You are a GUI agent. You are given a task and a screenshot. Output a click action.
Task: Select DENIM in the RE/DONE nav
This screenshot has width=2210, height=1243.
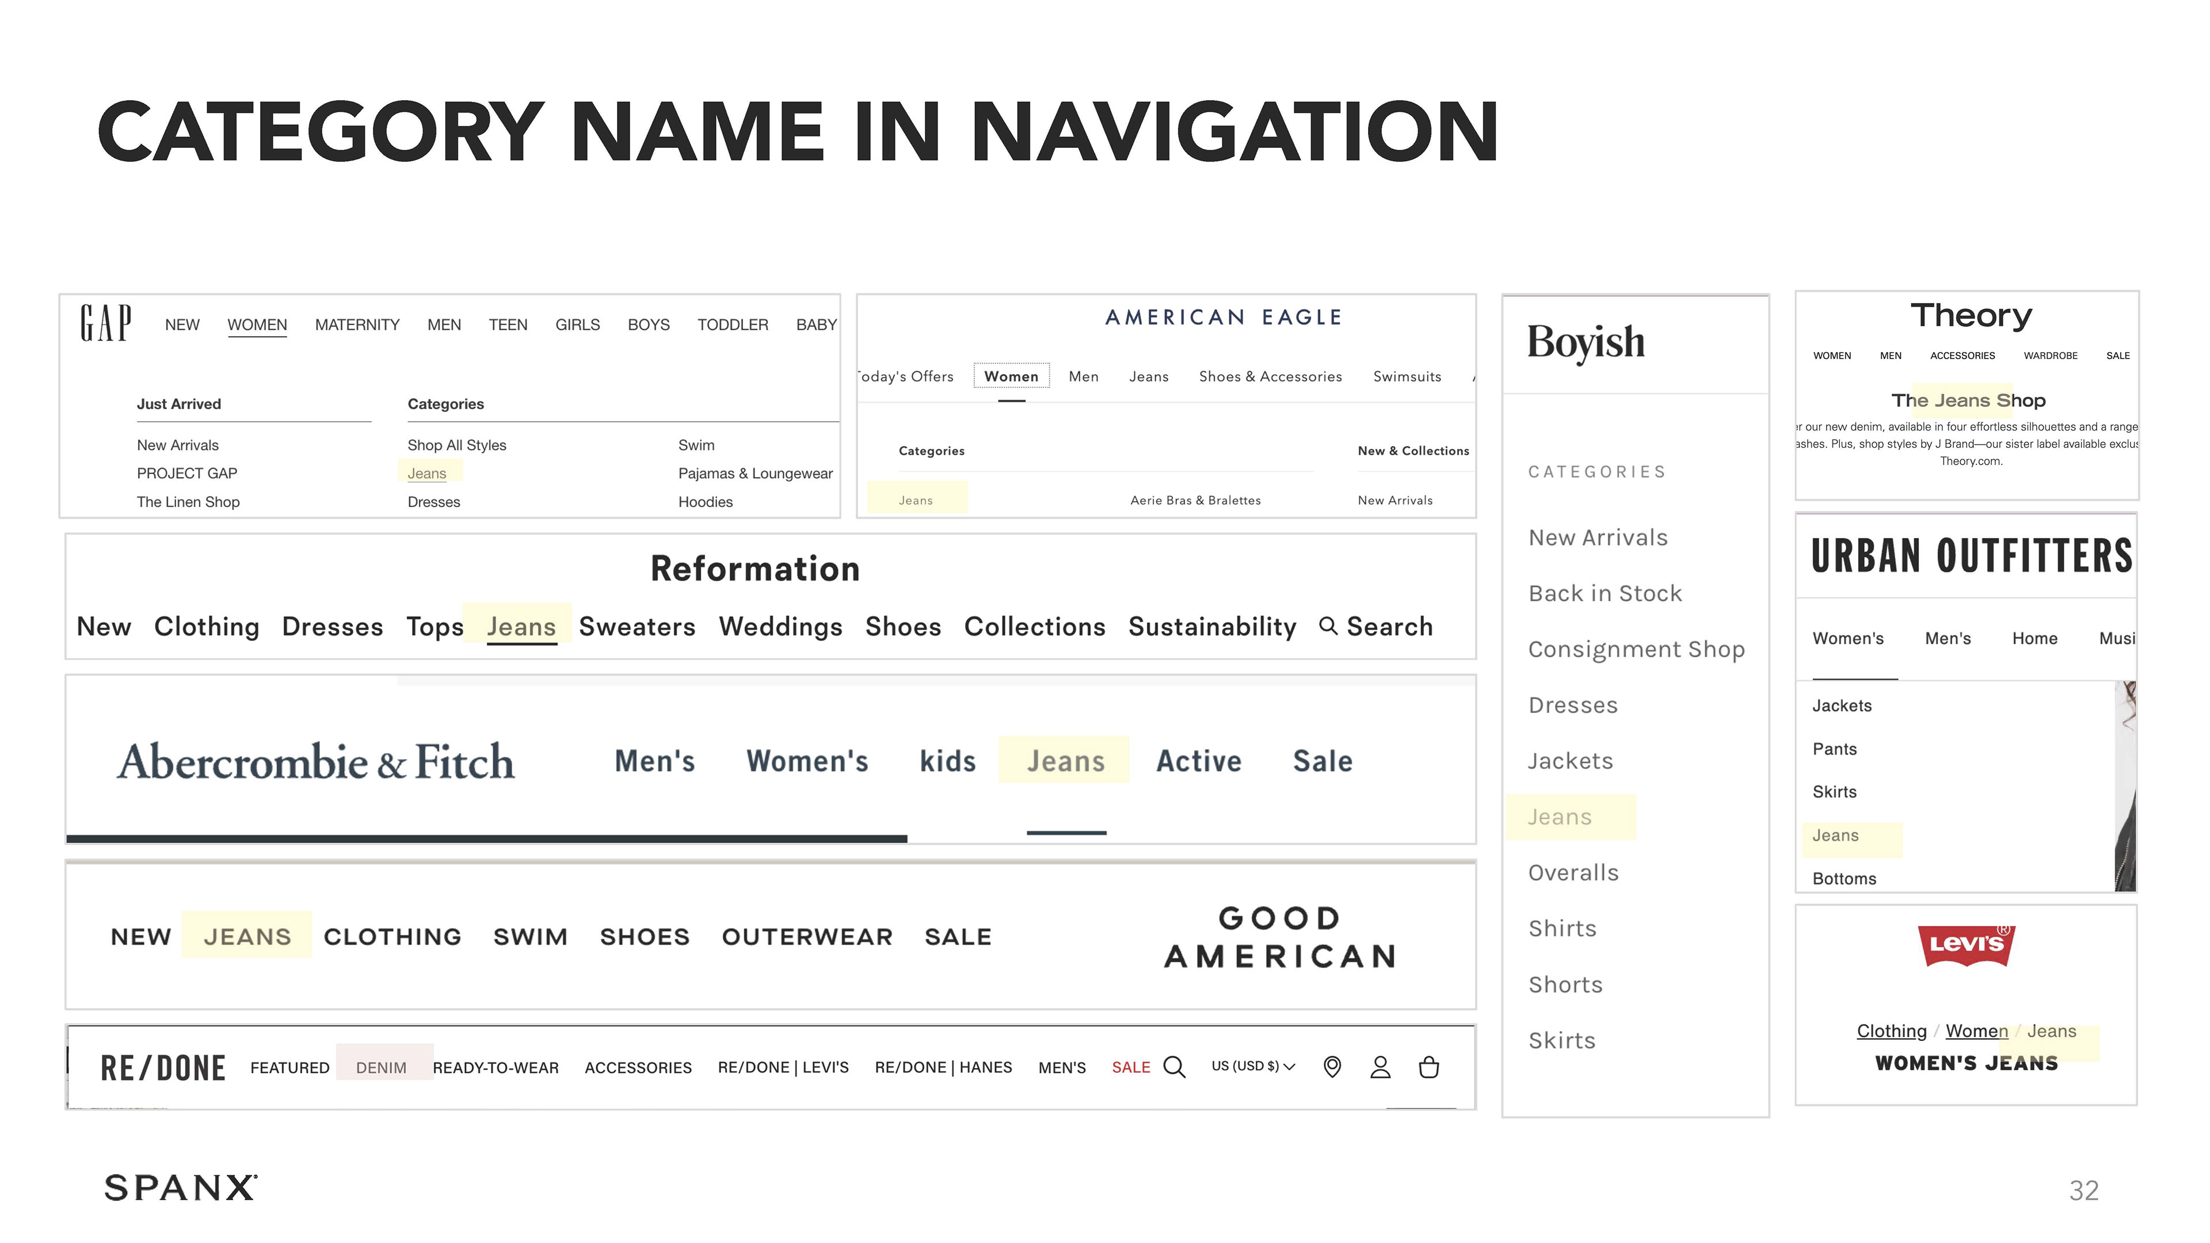pos(381,1068)
